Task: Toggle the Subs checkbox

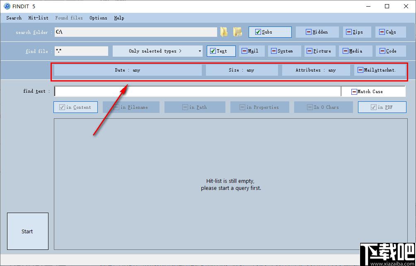Action: click(270, 32)
